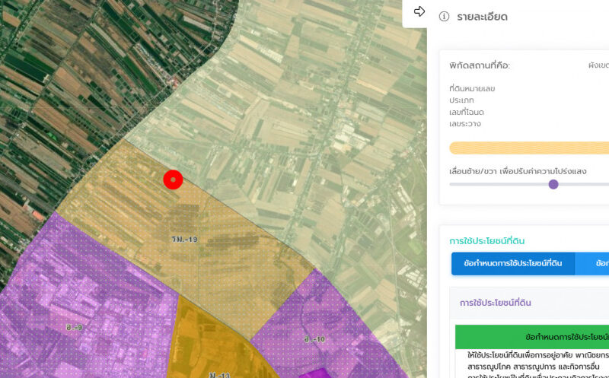Screen dimensions: 609x378
Task: Select the ข้อกำหนดการใช้ประโยชน์ที่ดิน tab
Action: [x=512, y=263]
